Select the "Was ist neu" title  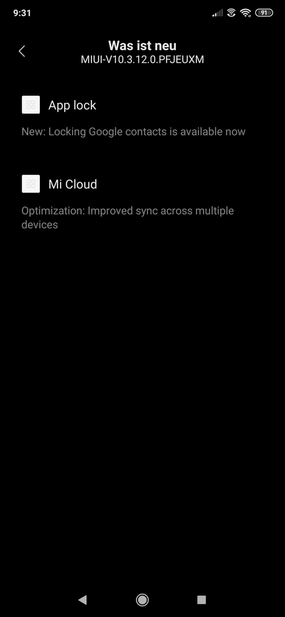tap(143, 46)
